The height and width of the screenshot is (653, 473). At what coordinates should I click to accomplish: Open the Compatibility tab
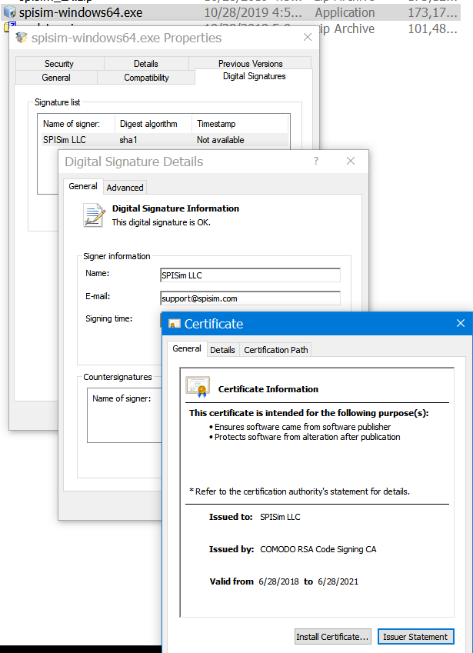pyautogui.click(x=146, y=78)
